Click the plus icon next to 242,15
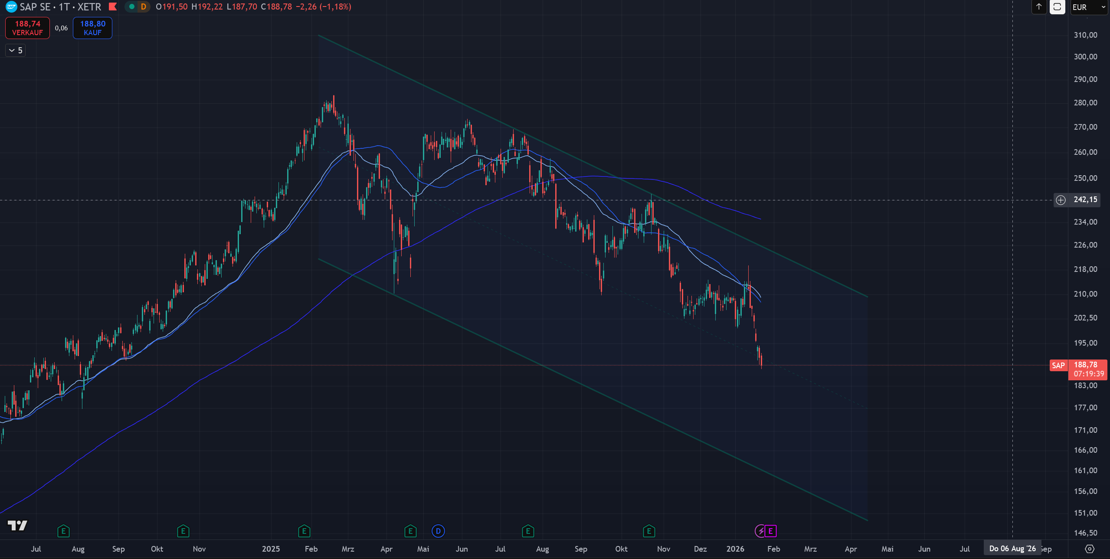1110x559 pixels. 1061,200
